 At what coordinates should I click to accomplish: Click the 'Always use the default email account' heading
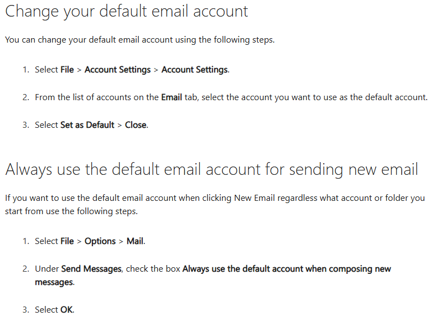coord(211,169)
